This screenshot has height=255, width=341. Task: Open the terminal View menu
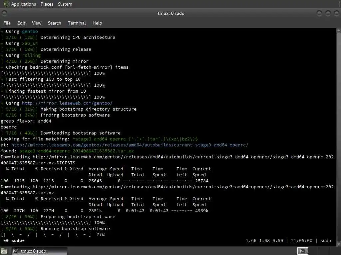(37, 23)
